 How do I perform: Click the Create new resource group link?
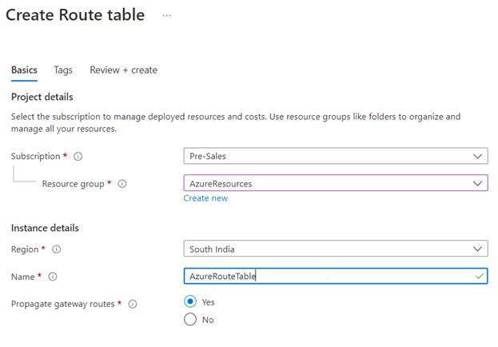pyautogui.click(x=205, y=198)
